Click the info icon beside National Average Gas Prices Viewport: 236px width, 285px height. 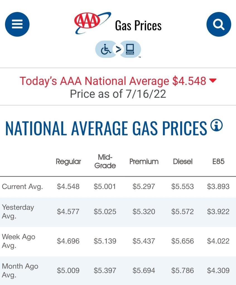pos(217,125)
